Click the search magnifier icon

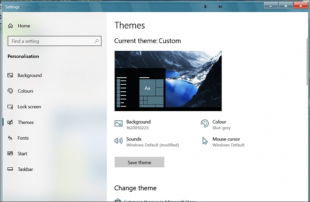(96, 41)
